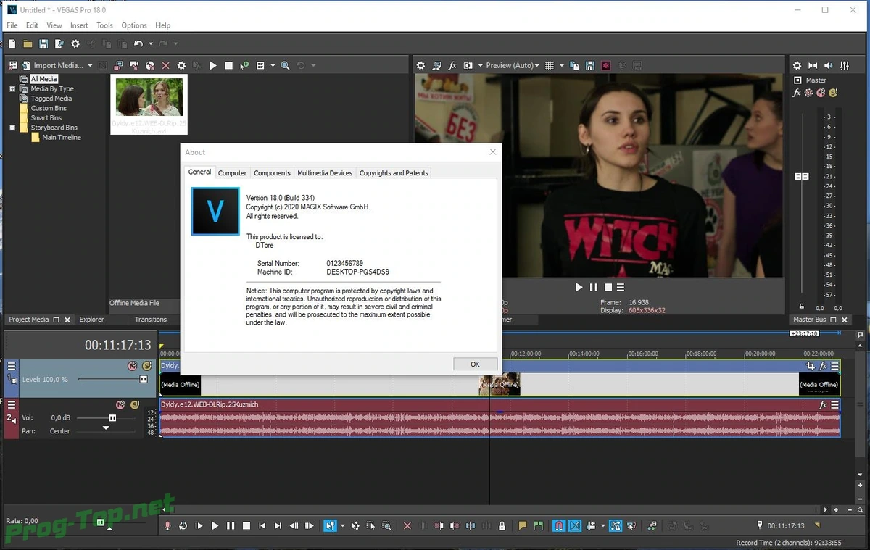
Task: Open track 1 hamburger menu
Action: (x=12, y=366)
